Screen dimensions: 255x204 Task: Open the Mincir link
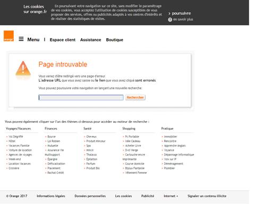pyautogui.click(x=90, y=150)
